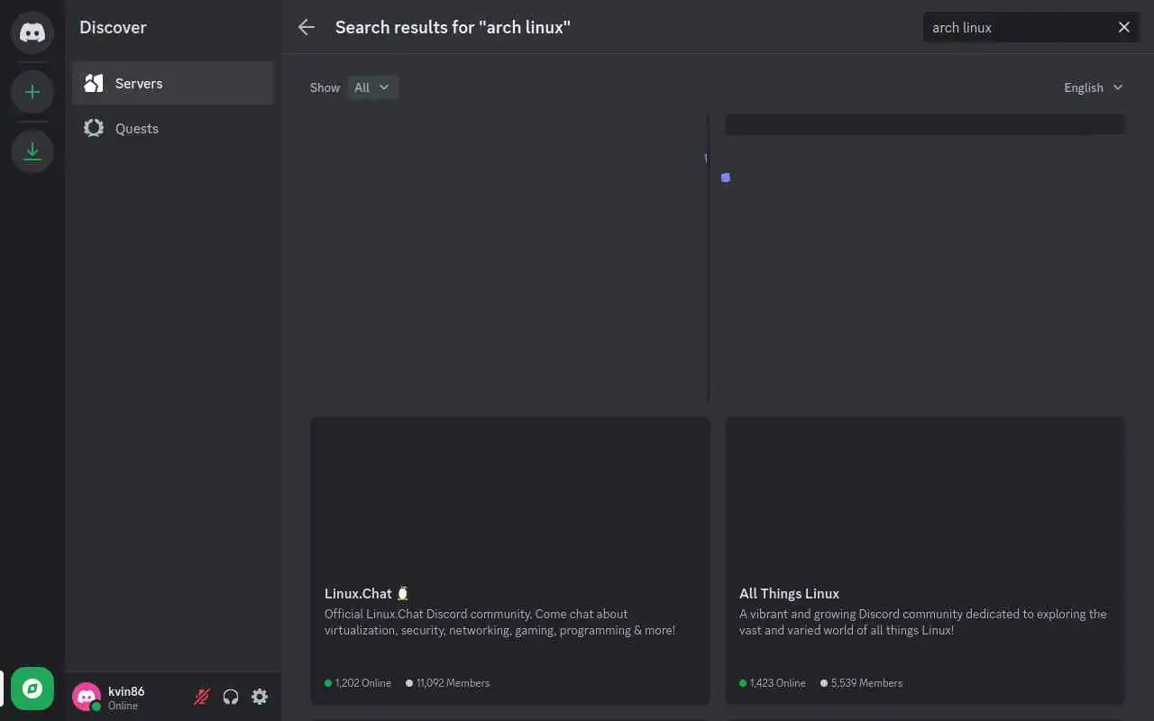
Task: Select the Servers tab in Discover
Action: pyautogui.click(x=173, y=83)
